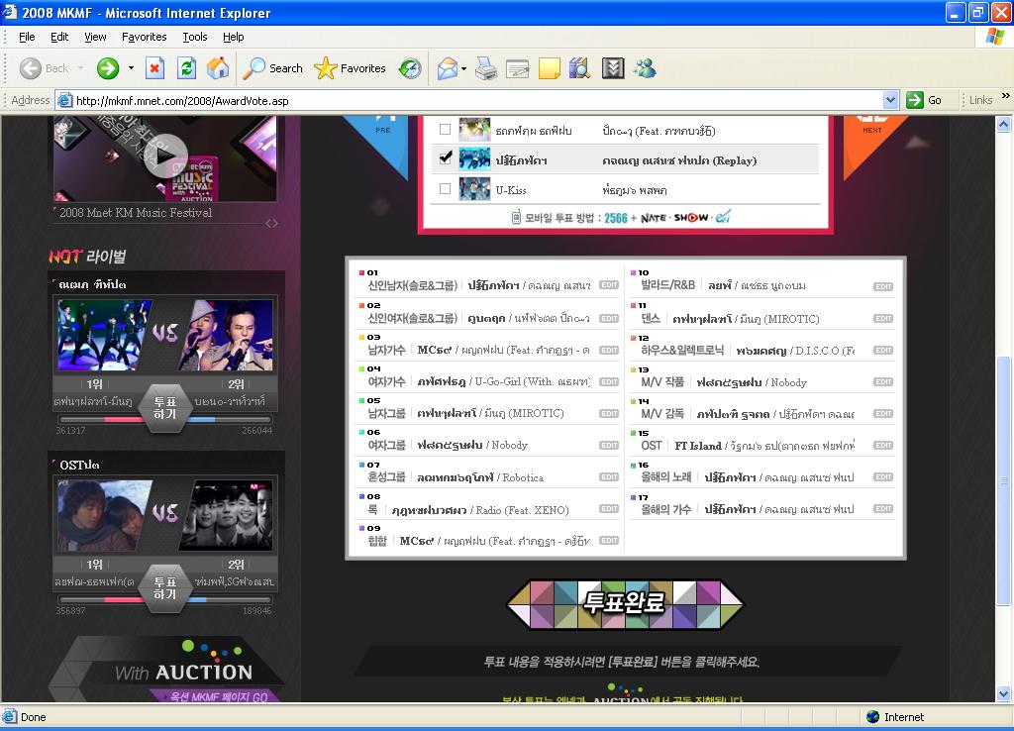1014x731 pixels.
Task: Click EDIT for category 04 U-Go-Girl
Action: (609, 381)
